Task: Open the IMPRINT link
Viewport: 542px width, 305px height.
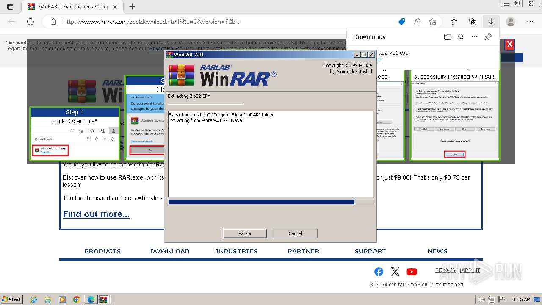Action: 470,270
